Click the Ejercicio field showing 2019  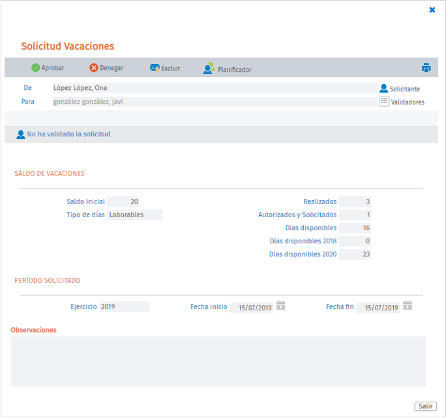[x=125, y=306]
